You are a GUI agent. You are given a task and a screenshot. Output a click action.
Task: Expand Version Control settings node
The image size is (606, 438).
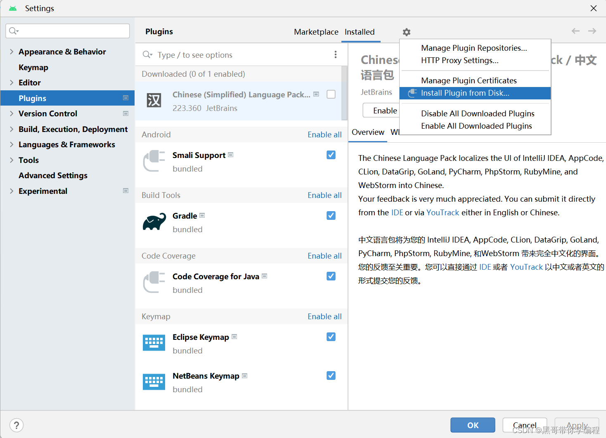[12, 113]
